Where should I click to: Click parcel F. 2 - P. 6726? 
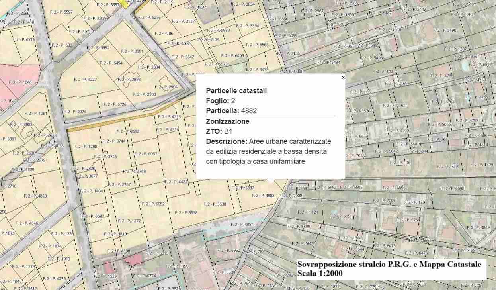tap(115, 105)
